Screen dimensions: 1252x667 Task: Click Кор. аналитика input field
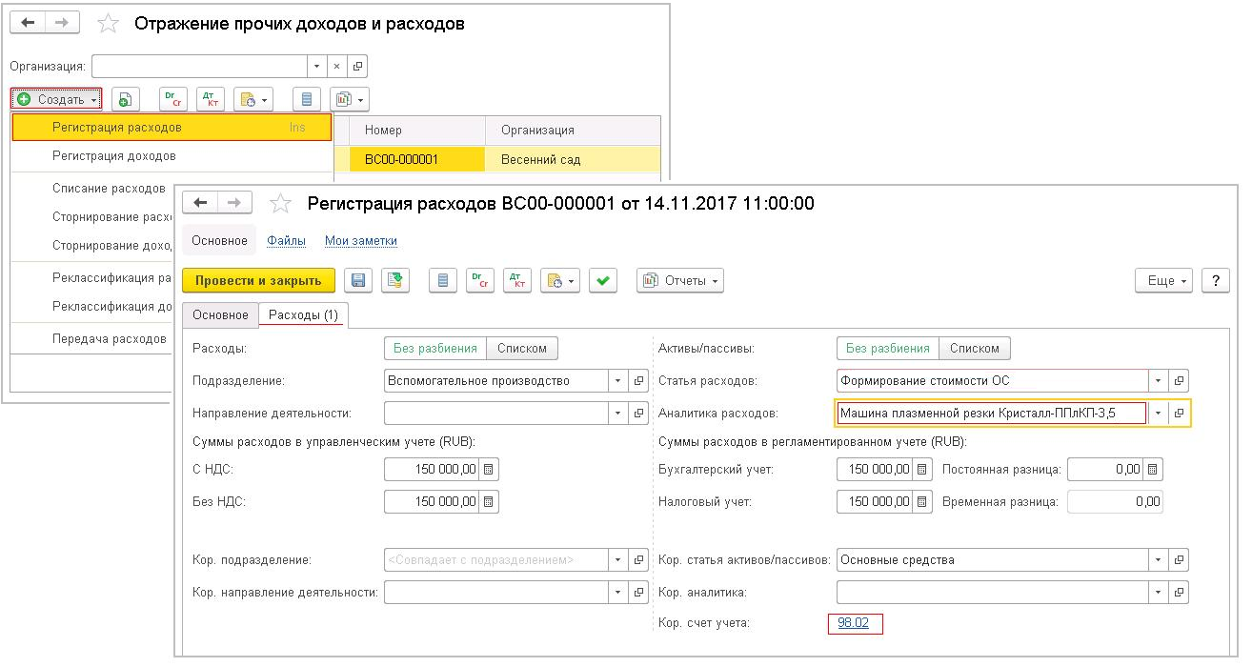tap(992, 592)
